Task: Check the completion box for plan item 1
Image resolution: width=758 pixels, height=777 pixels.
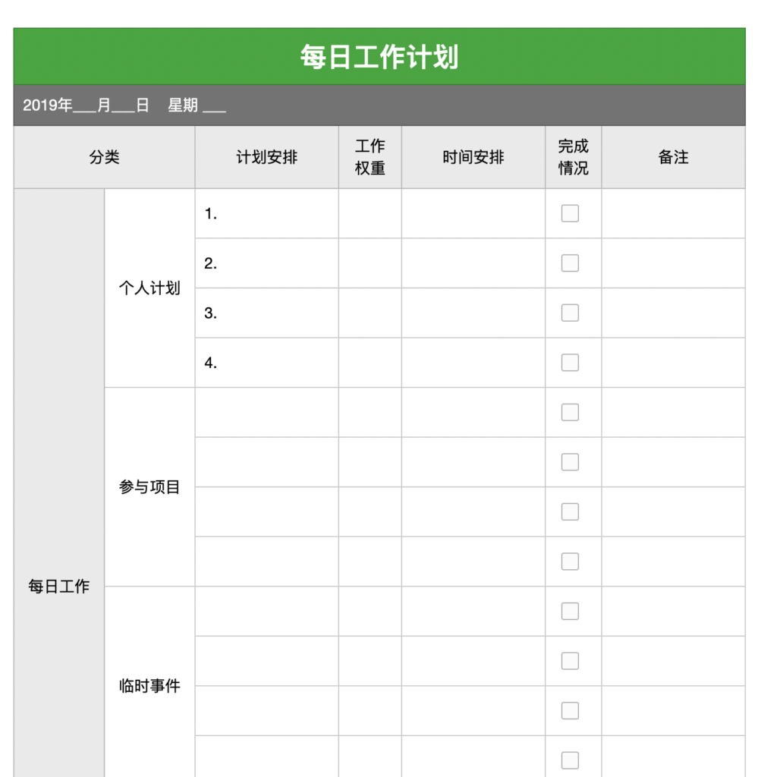Action: (x=570, y=213)
